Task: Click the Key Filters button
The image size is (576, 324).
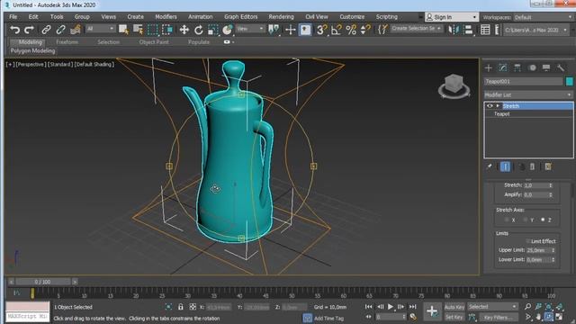Action: 498,317
